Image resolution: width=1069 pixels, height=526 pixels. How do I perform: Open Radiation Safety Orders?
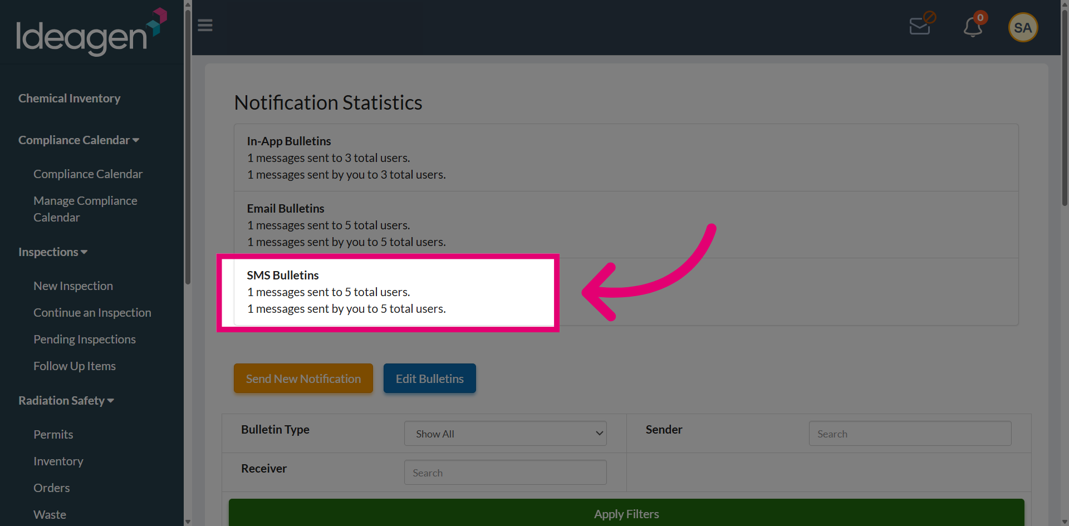[52, 488]
